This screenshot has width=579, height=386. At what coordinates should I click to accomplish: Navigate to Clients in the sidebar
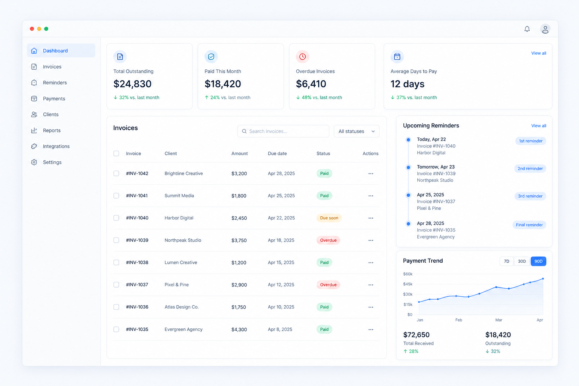tap(61, 114)
